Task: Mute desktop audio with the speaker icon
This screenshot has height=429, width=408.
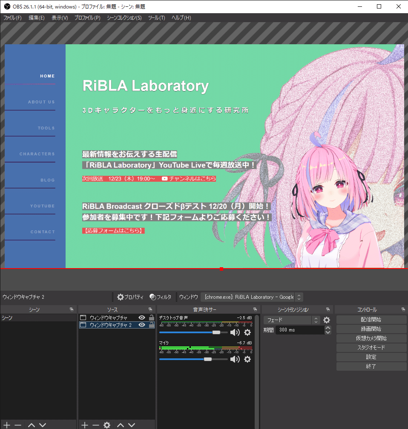Action: point(235,332)
